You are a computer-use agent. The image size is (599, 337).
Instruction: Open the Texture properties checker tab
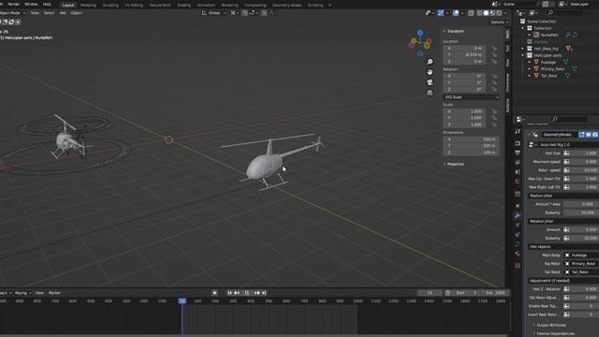[518, 266]
